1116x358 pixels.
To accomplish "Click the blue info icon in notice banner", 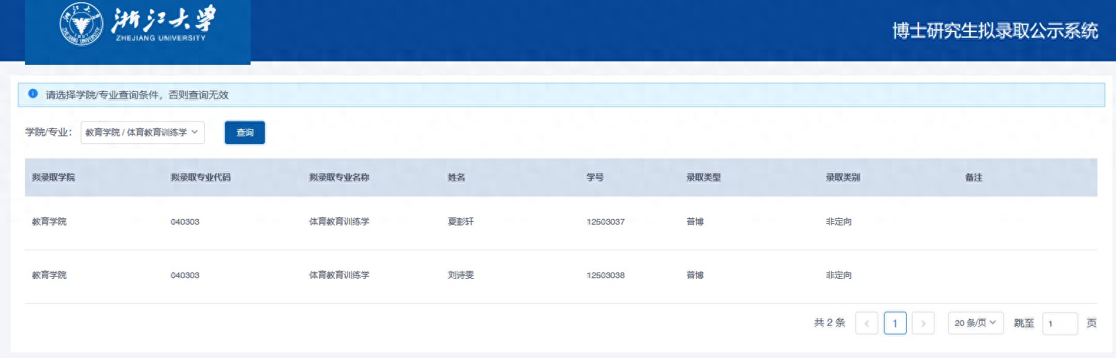I will pos(32,94).
